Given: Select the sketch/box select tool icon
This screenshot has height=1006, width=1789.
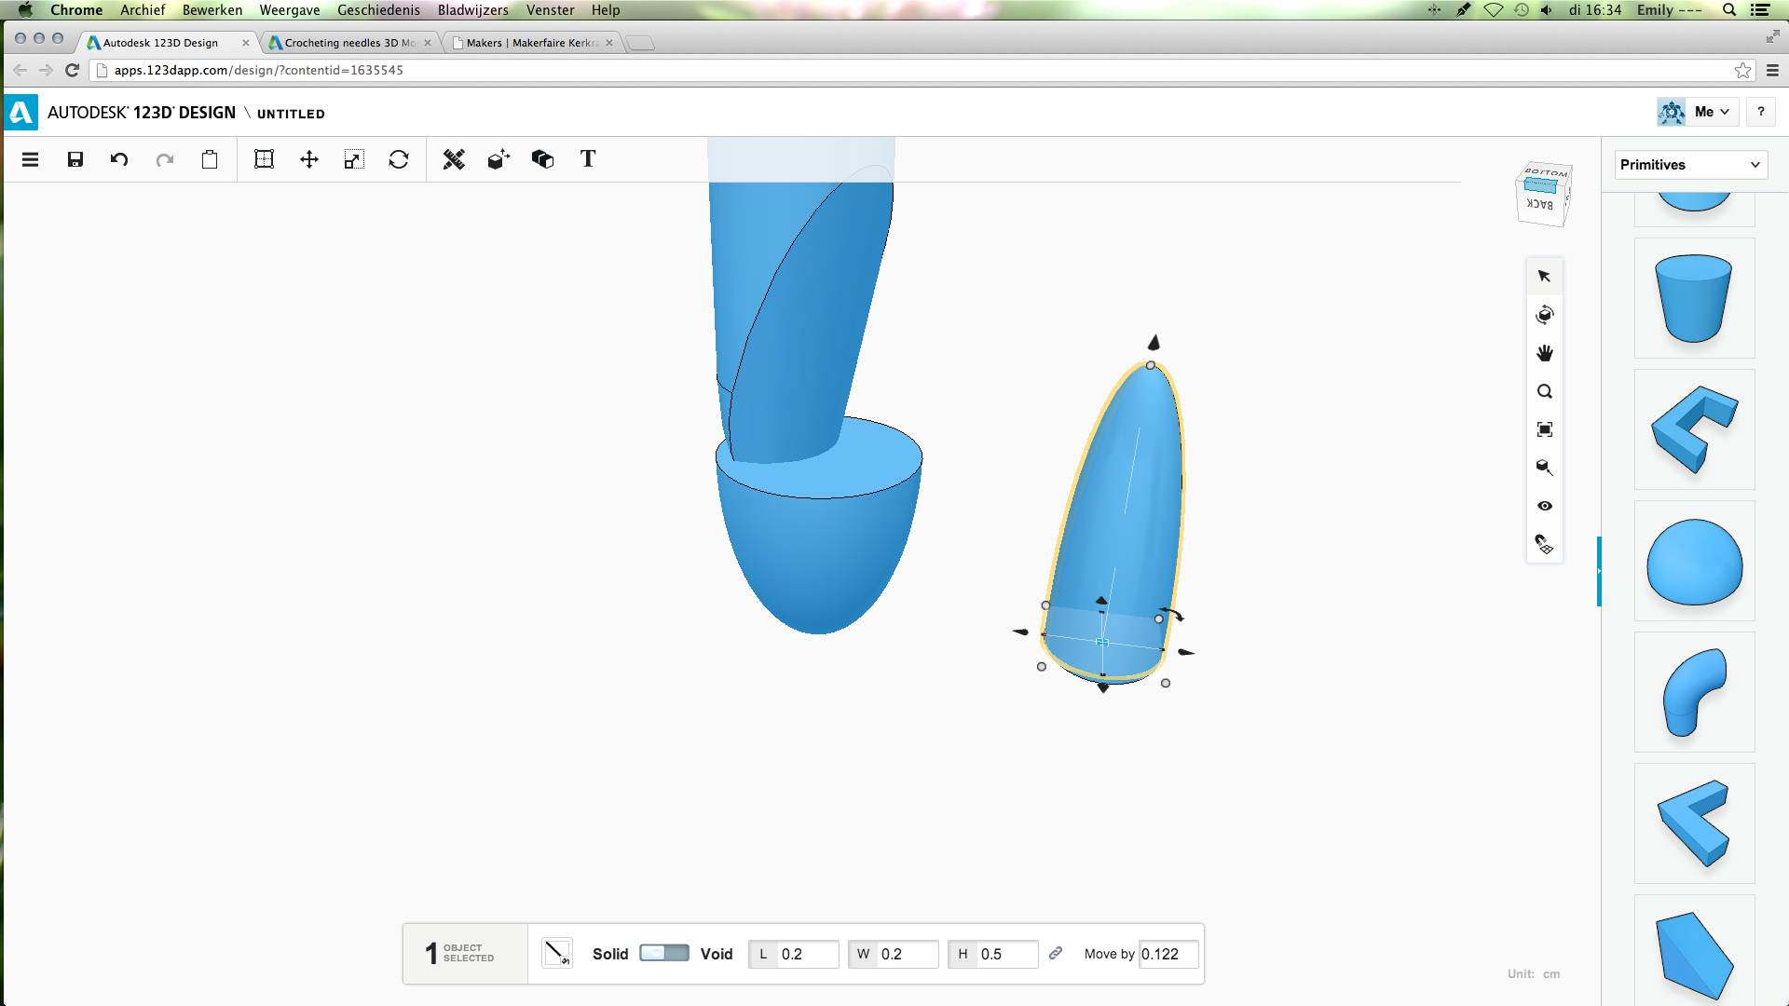Looking at the screenshot, I should click(x=265, y=159).
